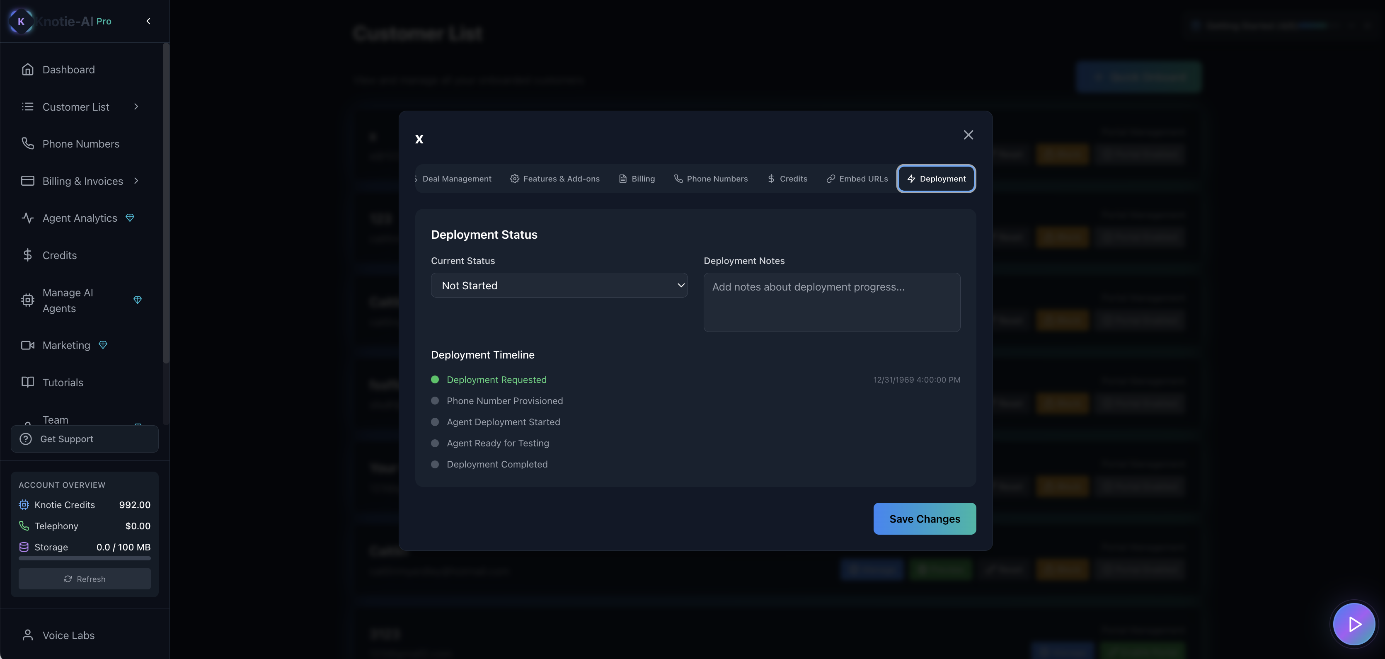This screenshot has height=659, width=1385.
Task: Click the Phone Numbers handset icon in sidebar
Action: point(27,143)
